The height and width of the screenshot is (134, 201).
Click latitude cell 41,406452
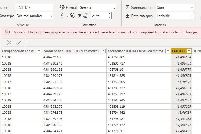click(182, 125)
